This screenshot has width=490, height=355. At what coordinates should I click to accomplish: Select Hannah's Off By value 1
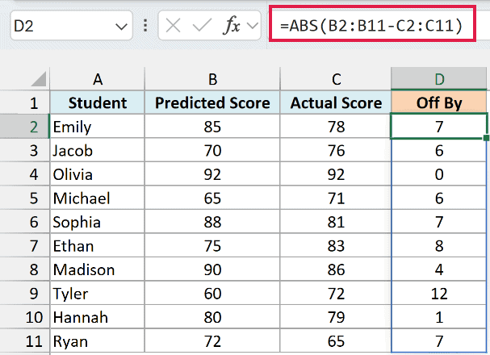[x=439, y=317]
